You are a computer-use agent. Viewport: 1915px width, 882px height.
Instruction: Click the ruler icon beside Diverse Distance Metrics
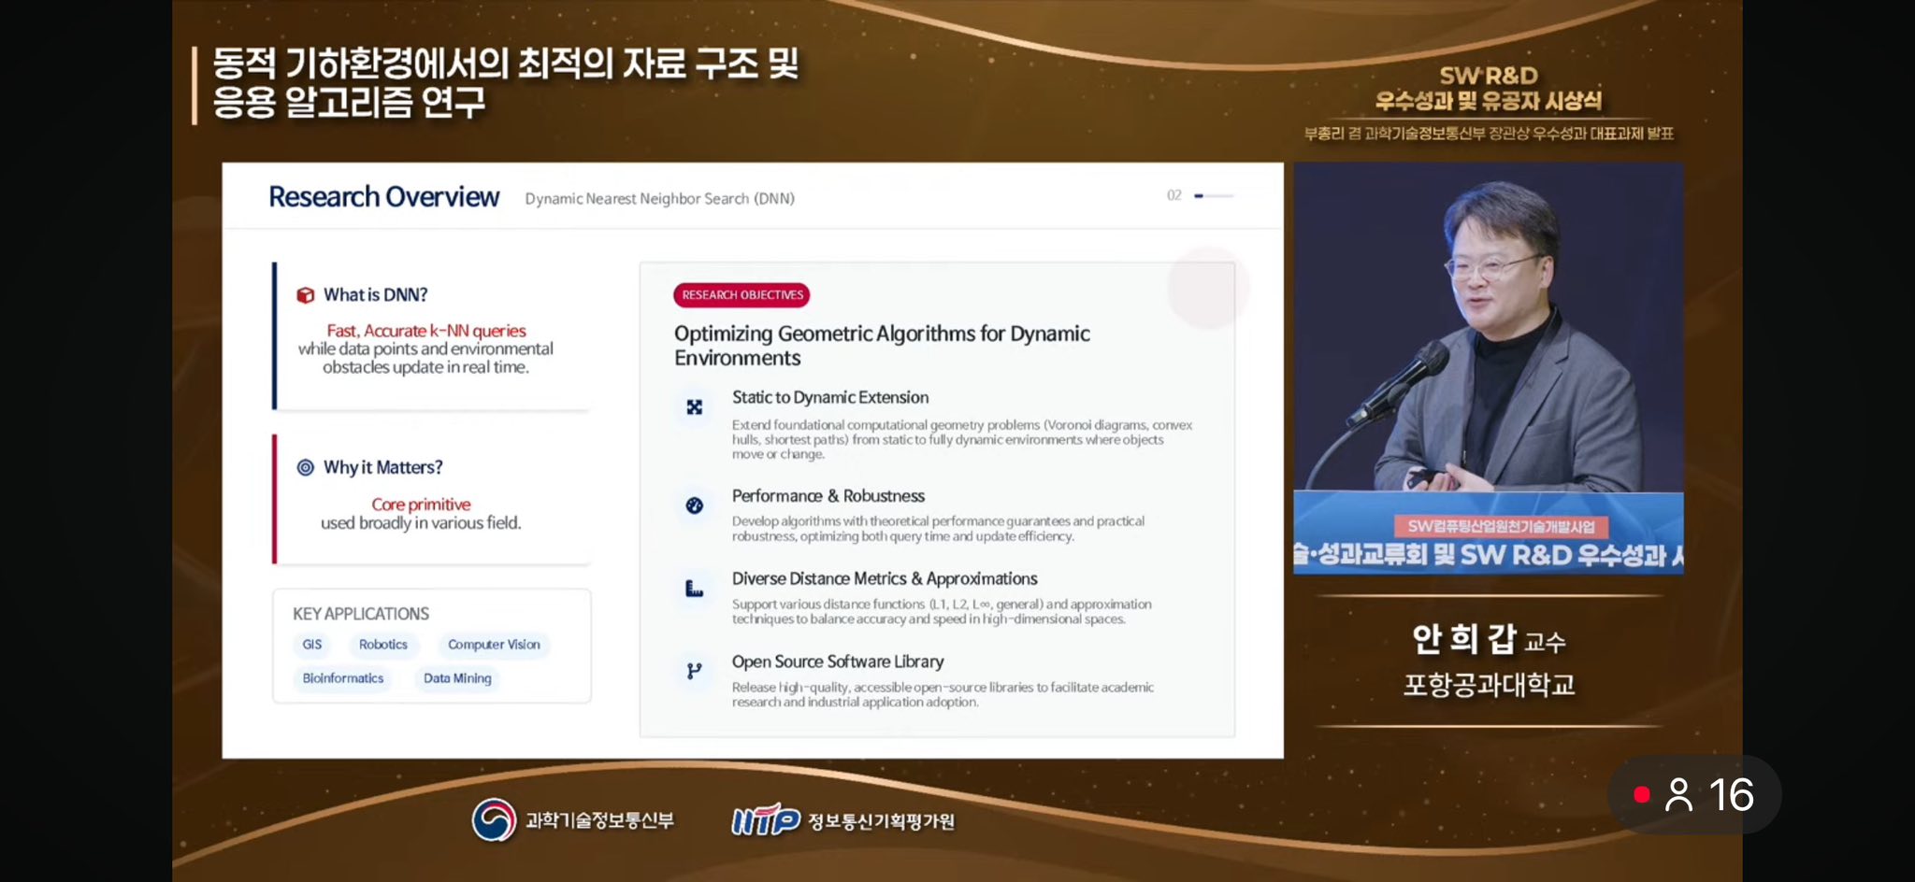(x=694, y=589)
